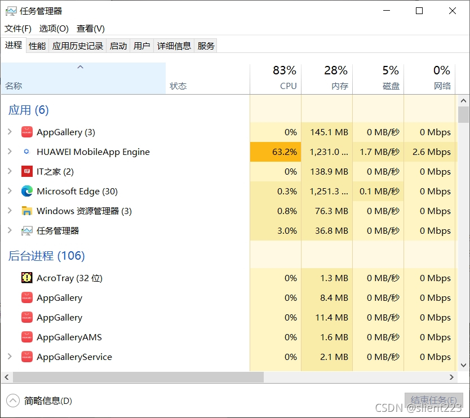The width and height of the screenshot is (470, 418).
Task: Select the IT之家 (2) process name
Action: click(x=55, y=172)
